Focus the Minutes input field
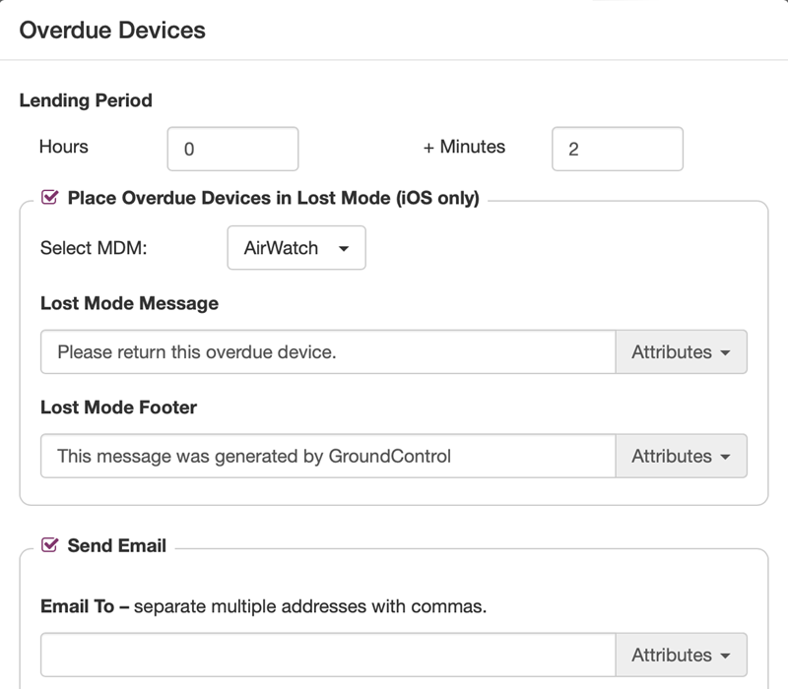This screenshot has width=788, height=689. coord(618,149)
